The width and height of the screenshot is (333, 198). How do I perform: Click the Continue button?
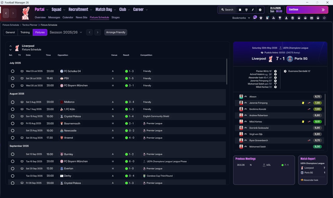(307, 10)
